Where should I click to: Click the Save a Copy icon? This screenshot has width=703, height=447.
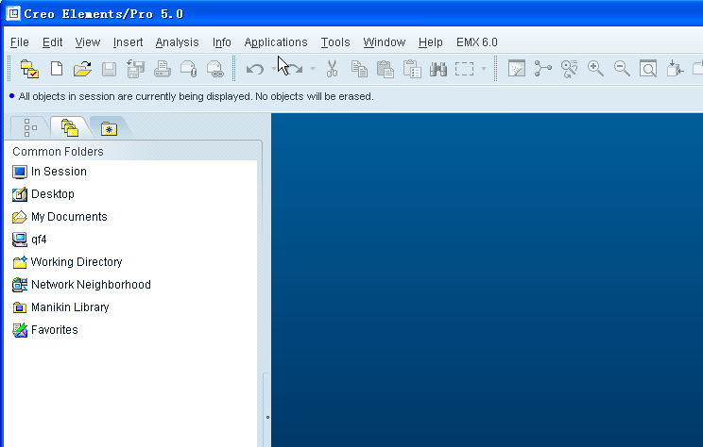[x=135, y=69]
